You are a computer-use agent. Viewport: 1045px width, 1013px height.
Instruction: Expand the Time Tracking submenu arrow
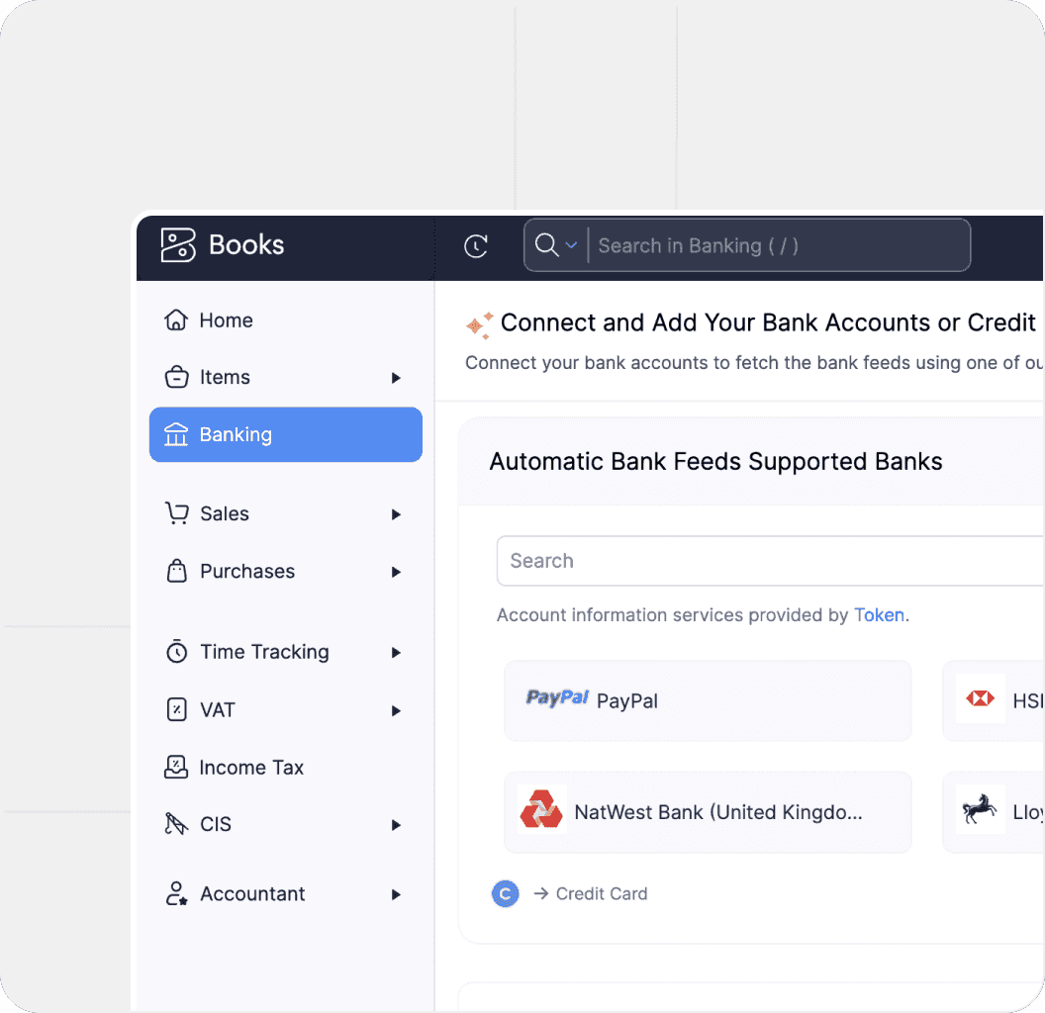click(396, 653)
